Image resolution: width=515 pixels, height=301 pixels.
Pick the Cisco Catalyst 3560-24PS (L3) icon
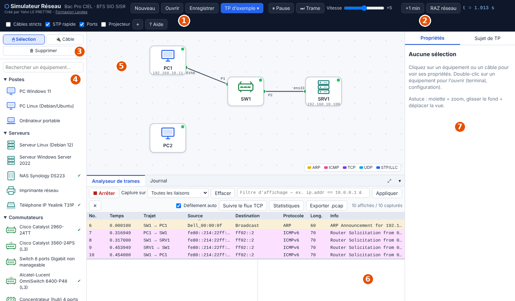click(x=11, y=246)
